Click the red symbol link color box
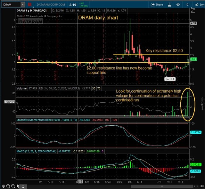Viewport: 205px width, 189px height. pos(29,5)
